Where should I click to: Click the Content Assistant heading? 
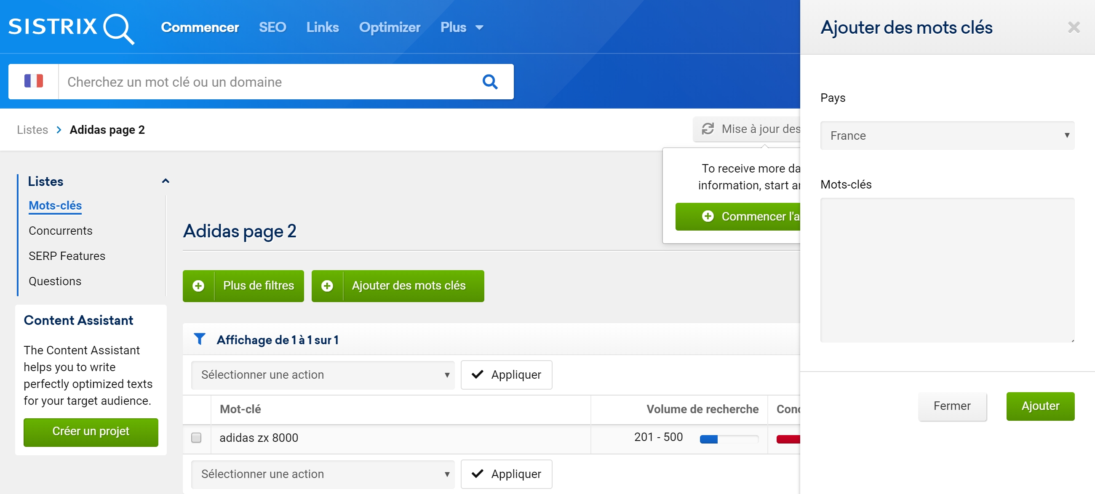click(78, 320)
